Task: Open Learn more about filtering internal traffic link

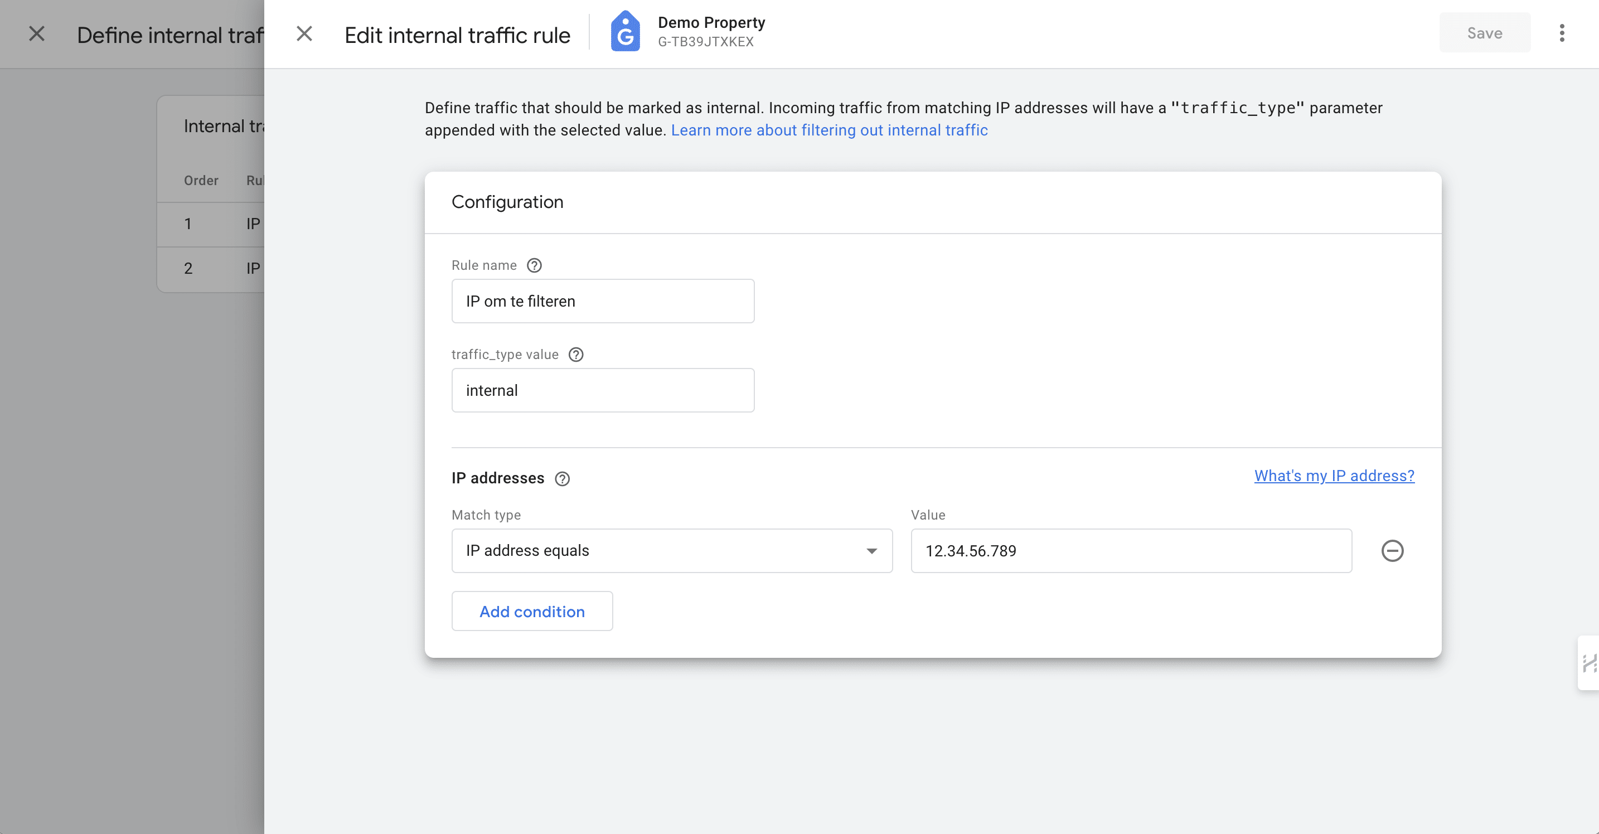Action: [828, 130]
